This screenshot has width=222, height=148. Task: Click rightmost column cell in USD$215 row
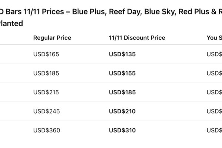[x=214, y=92]
